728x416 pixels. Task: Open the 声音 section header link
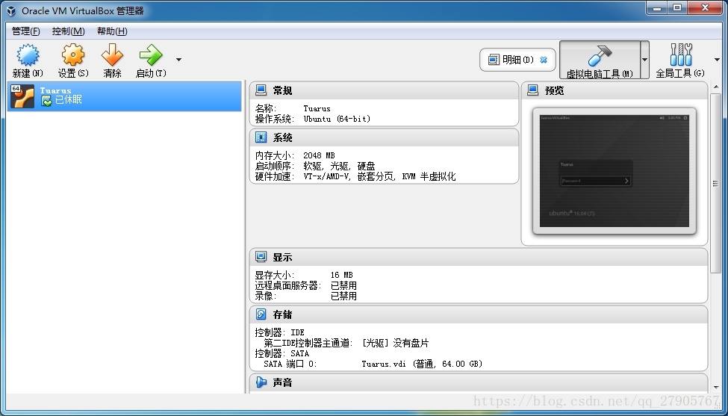(x=282, y=382)
